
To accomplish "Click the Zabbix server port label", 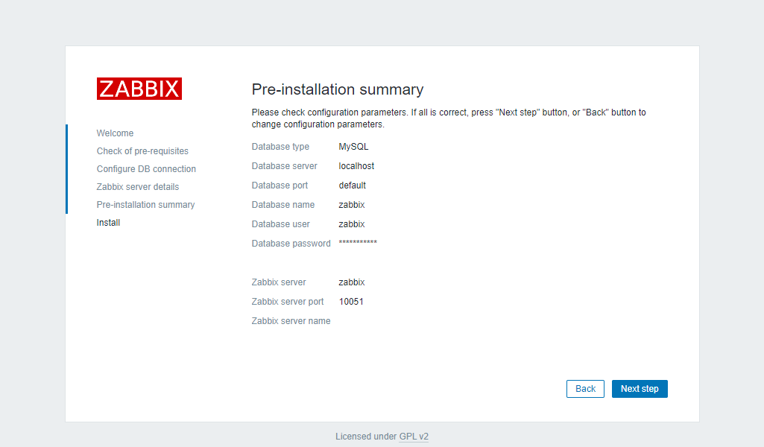I will (288, 302).
